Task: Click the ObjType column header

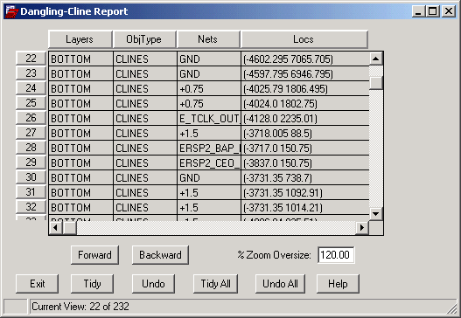Action: click(144, 39)
